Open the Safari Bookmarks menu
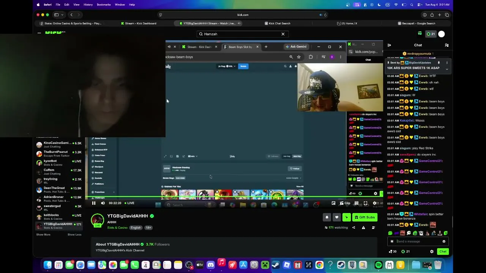This screenshot has width=486, height=273. 104,5
